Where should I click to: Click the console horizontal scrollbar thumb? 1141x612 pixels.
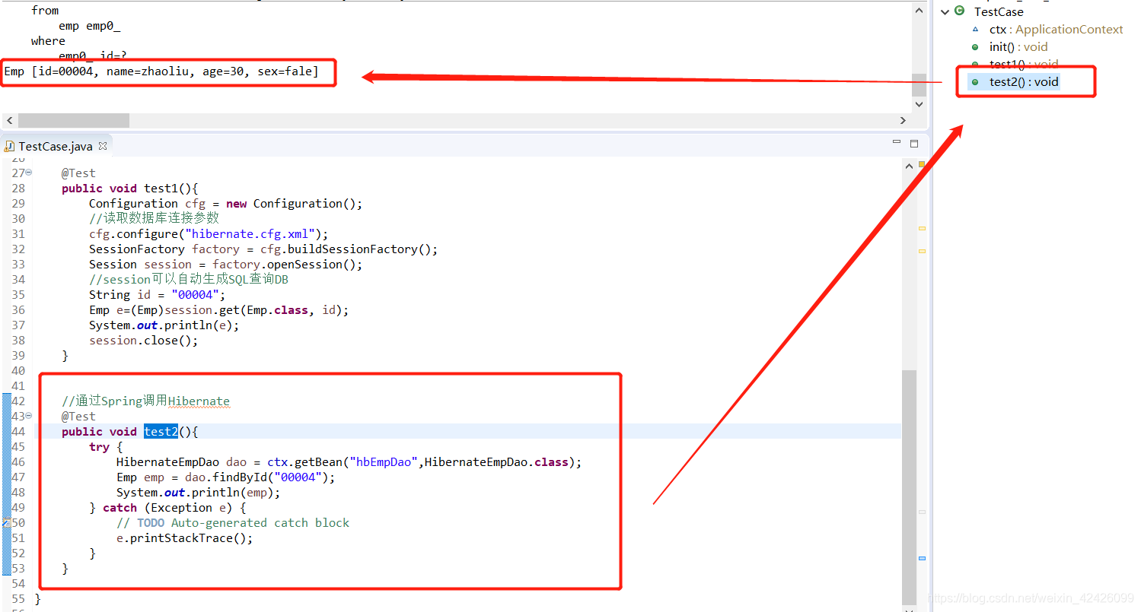click(74, 120)
